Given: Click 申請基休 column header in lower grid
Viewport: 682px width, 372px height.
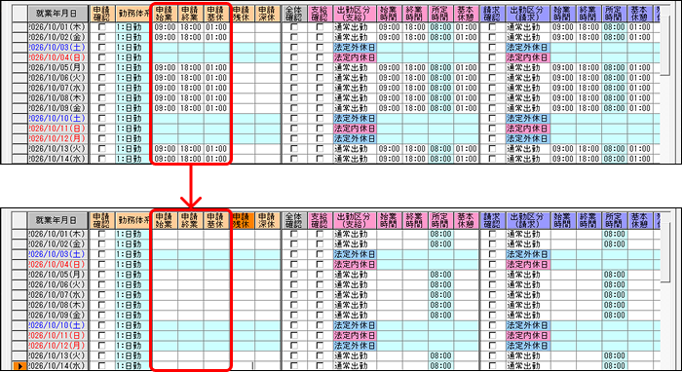Looking at the screenshot, I should pos(216,220).
